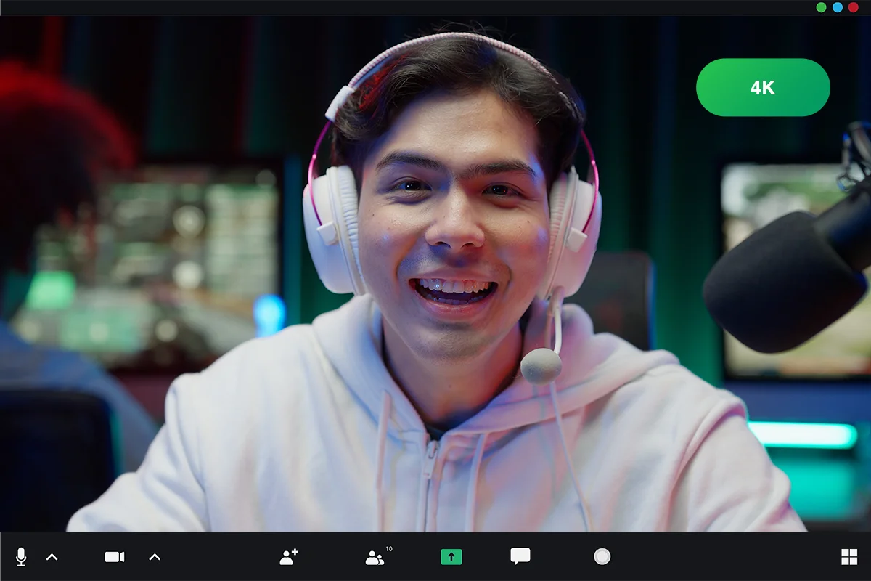Image resolution: width=871 pixels, height=581 pixels.
Task: Expand audio options chevron beside the microphone
Action: click(x=52, y=557)
